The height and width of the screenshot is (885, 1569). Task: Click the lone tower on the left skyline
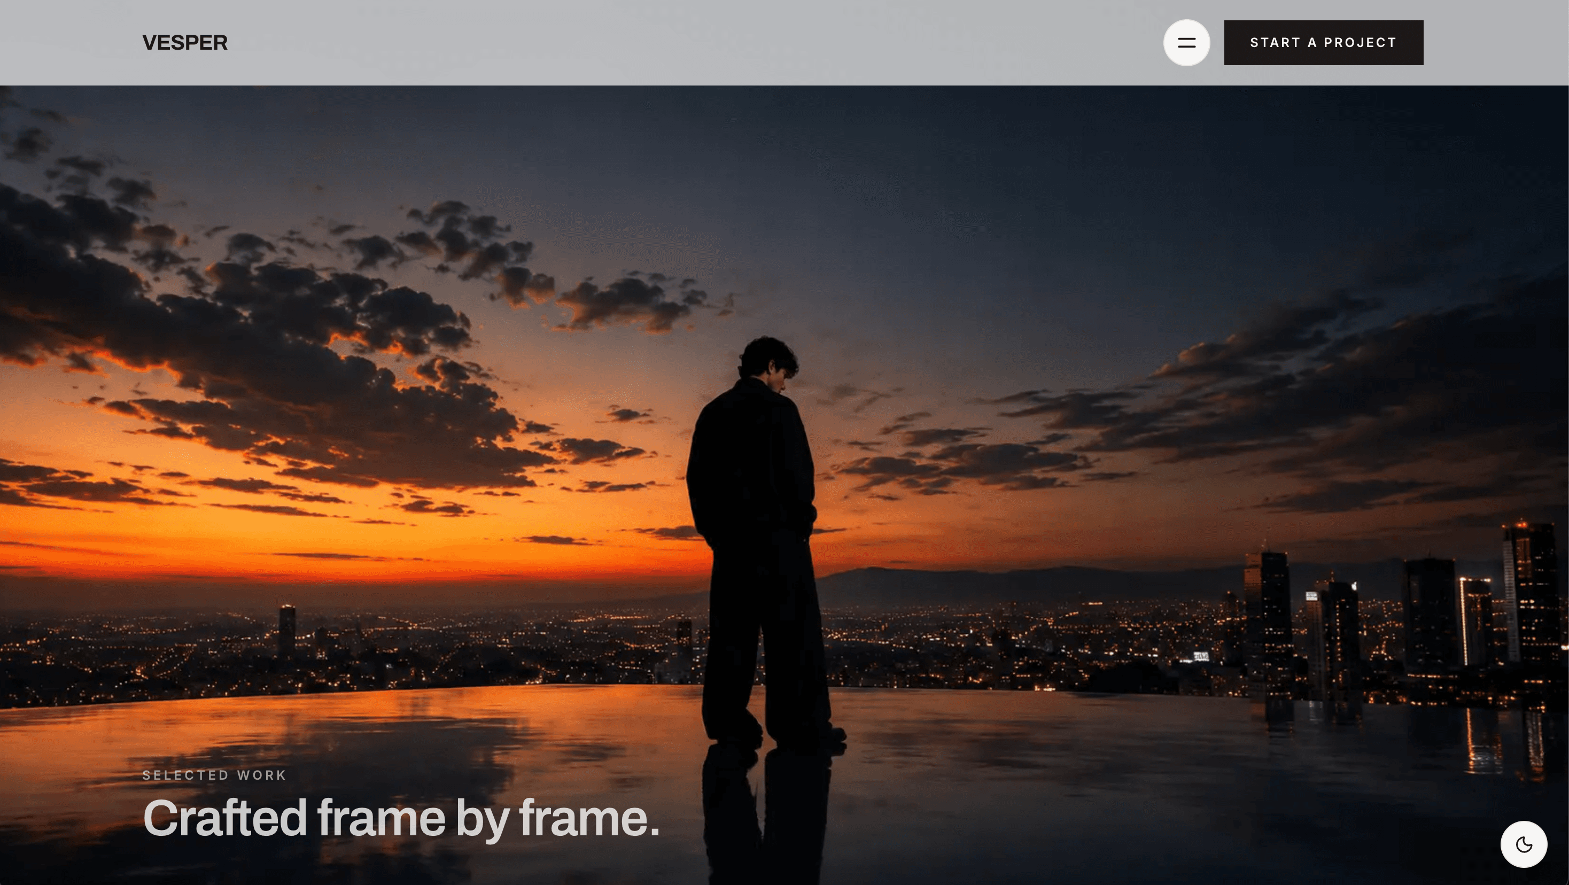[287, 631]
